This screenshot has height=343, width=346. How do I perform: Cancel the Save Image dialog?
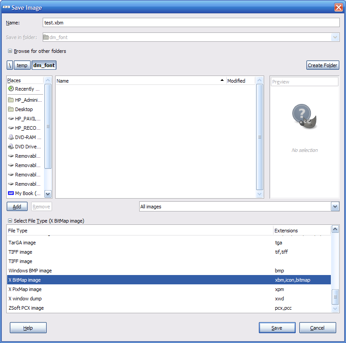pos(318,328)
